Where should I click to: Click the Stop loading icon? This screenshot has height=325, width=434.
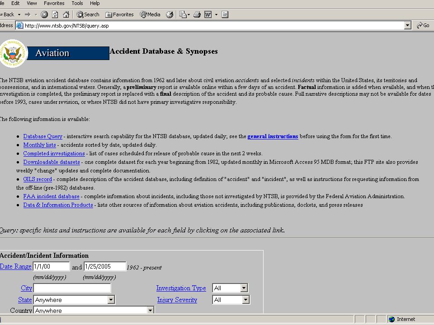tap(44, 14)
